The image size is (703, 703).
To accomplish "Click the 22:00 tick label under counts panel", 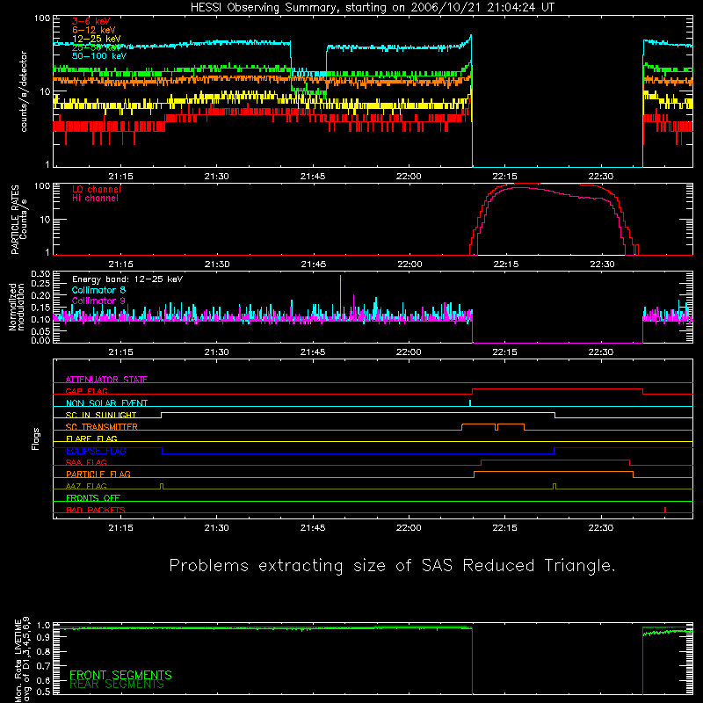I will coord(409,177).
